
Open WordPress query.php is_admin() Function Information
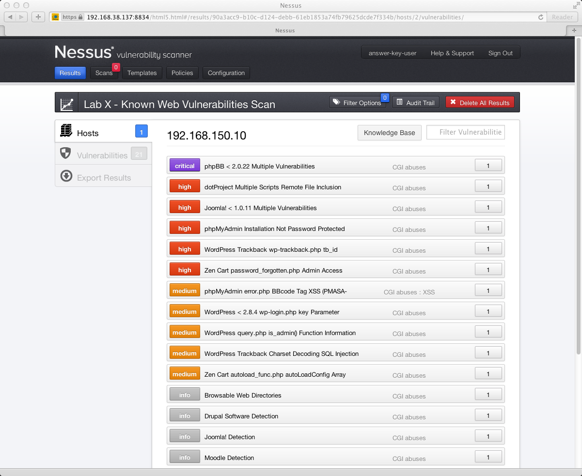[335, 332]
